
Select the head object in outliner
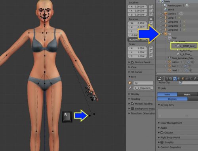(174, 70)
